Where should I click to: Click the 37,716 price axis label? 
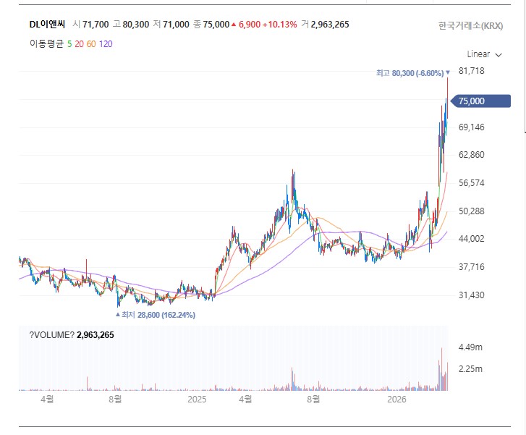471,267
